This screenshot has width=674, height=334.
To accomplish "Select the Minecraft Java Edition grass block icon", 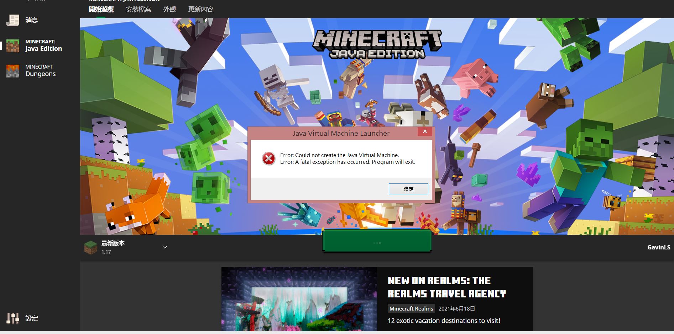I will (x=13, y=45).
